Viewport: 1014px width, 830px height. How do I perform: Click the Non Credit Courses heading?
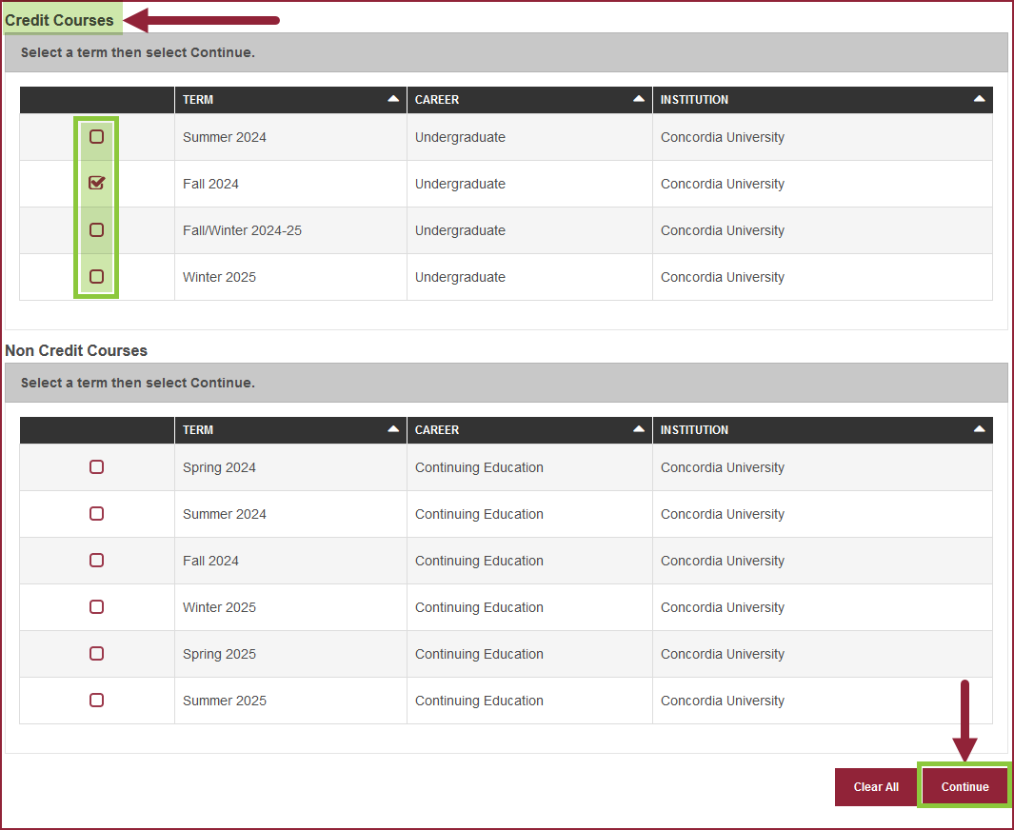point(76,350)
